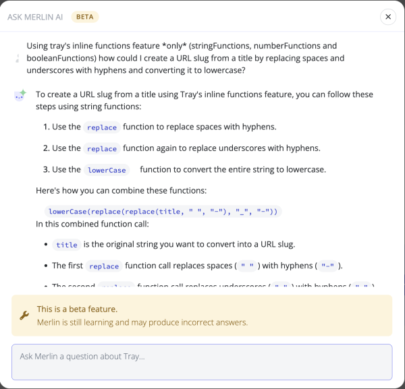Click 'This is a beta feature.' text

[x=77, y=309]
